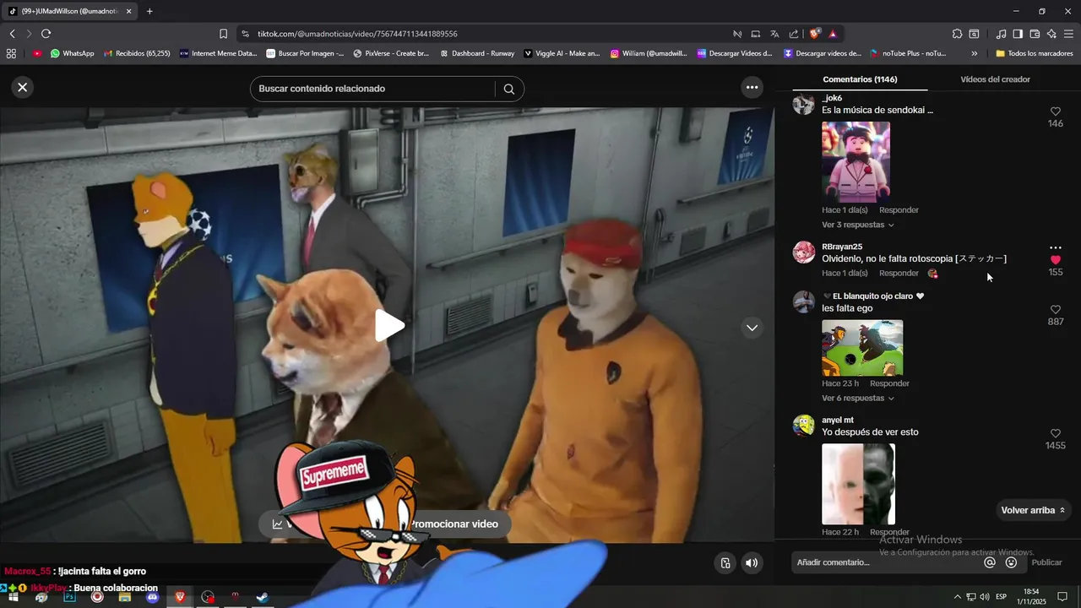Viewport: 1081px width, 608px height.
Task: Mute the video with the speaker icon
Action: pyautogui.click(x=752, y=563)
